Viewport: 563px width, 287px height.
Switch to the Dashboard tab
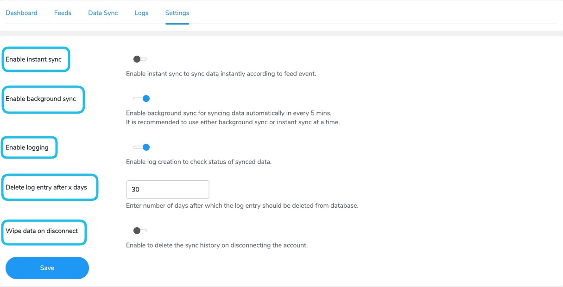tap(21, 13)
